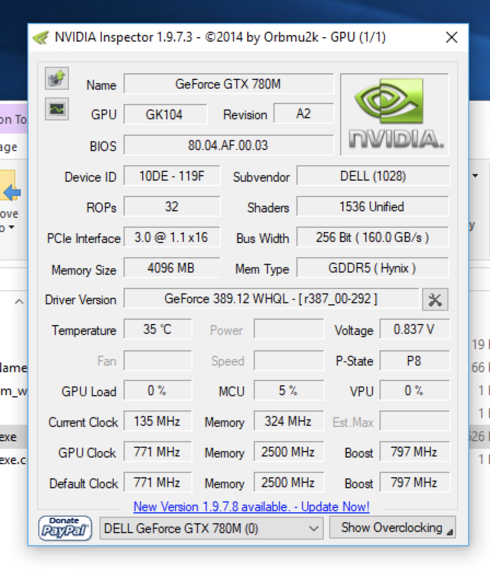Click the empty Fan field
This screenshot has width=490, height=578.
point(157,361)
